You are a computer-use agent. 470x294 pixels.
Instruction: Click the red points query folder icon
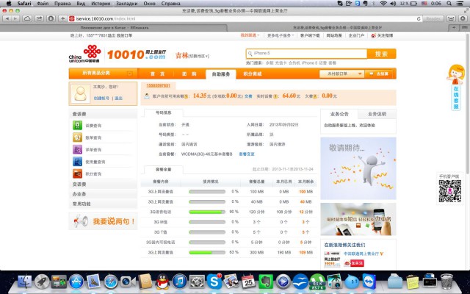(x=77, y=173)
